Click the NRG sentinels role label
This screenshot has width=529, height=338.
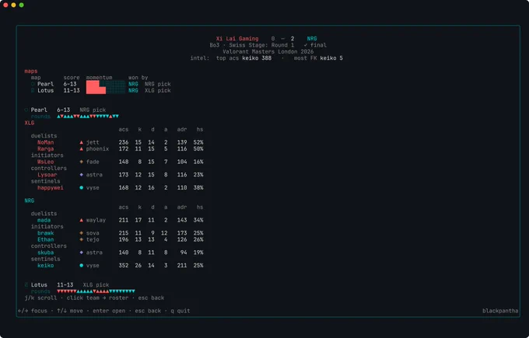[46, 259]
